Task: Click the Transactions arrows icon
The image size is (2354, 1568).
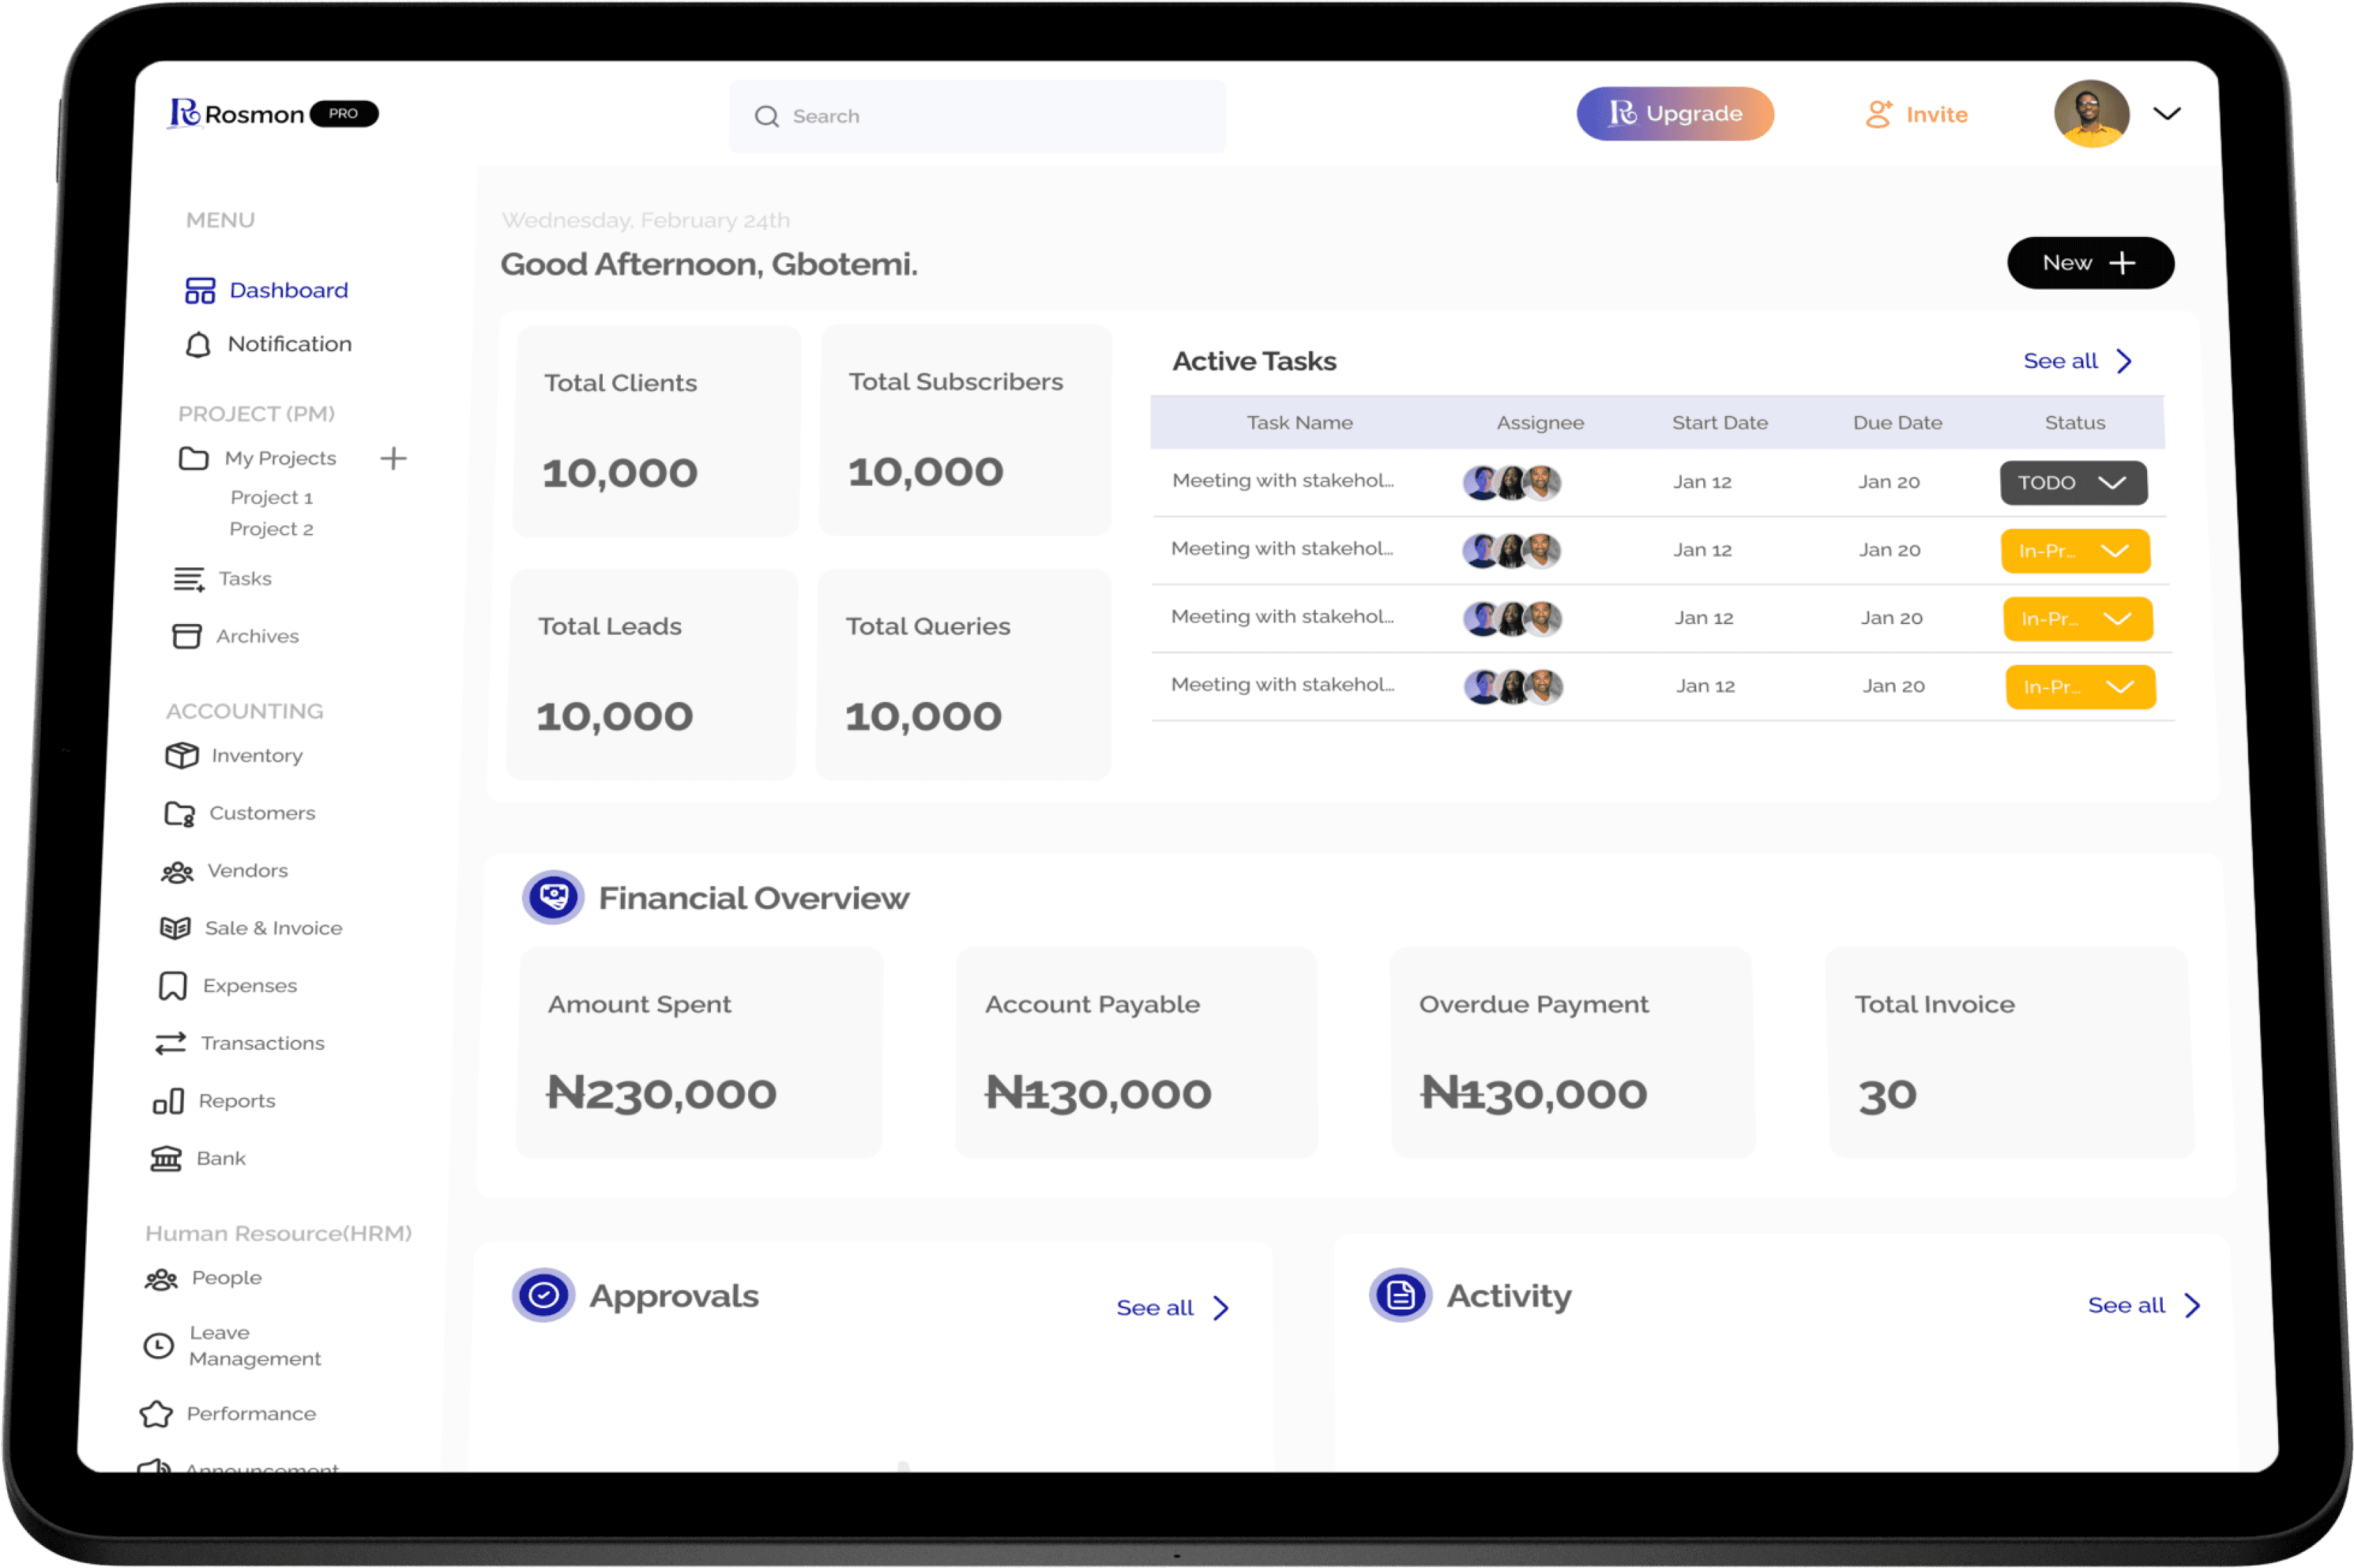Action: point(170,1043)
